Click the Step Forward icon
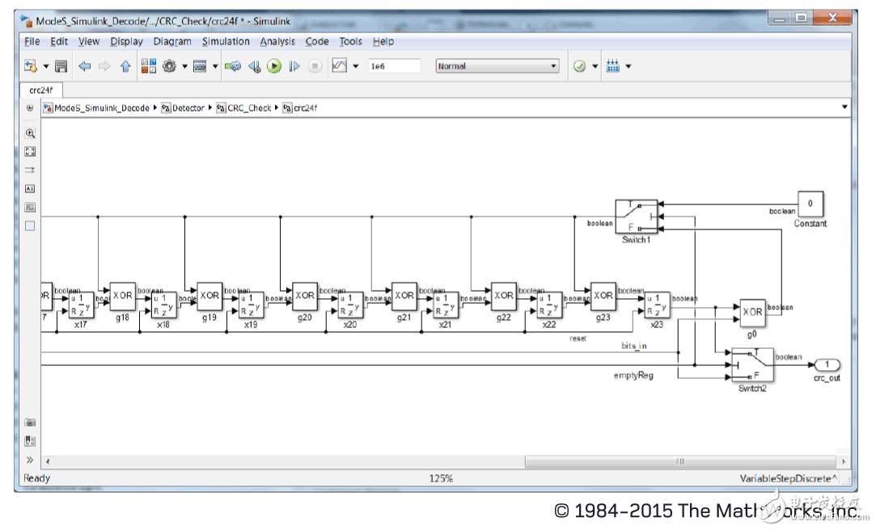 click(x=294, y=67)
